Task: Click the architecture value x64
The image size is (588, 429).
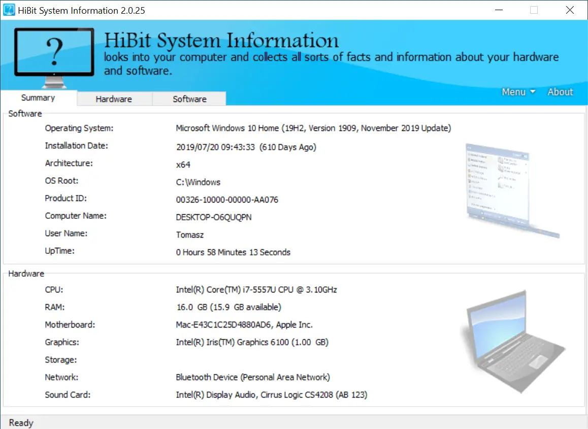Action: click(183, 164)
